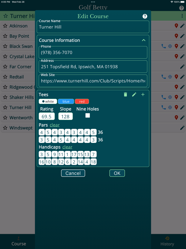
Task: Edit the Windswept course pencil icon
Action: coord(182,128)
